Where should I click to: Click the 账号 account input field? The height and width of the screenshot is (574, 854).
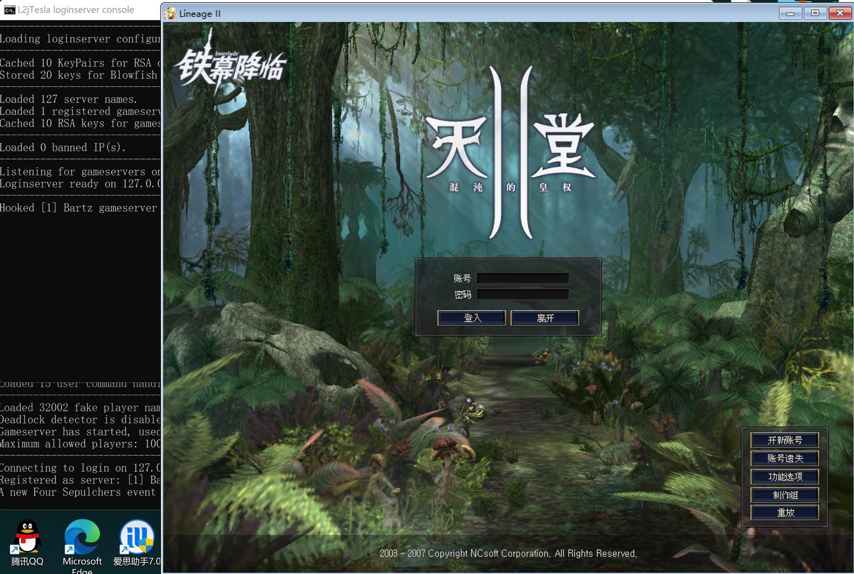click(x=523, y=279)
